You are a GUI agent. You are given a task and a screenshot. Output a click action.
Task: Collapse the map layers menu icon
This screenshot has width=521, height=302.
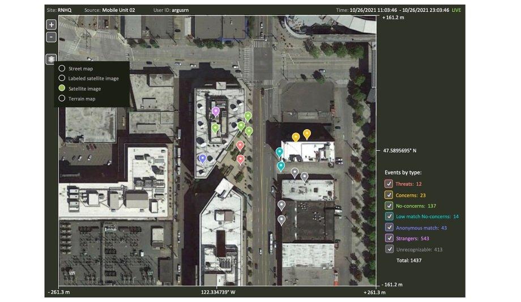51,58
